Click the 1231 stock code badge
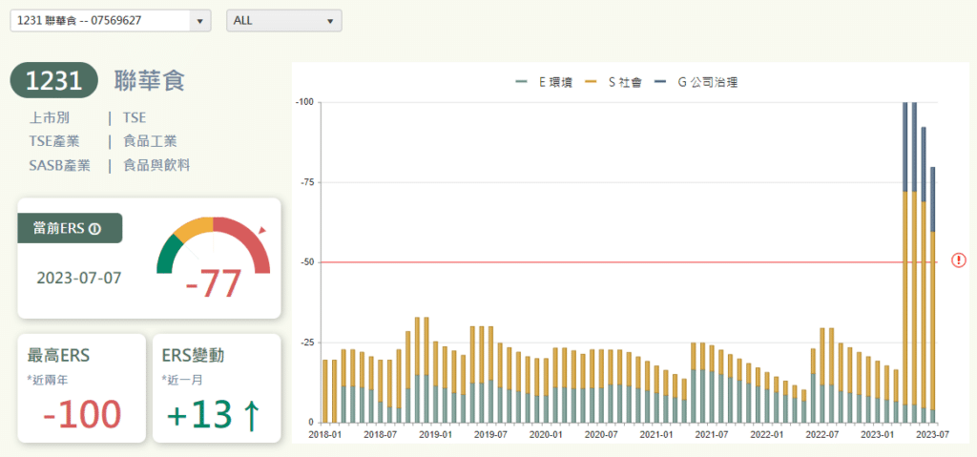 (x=54, y=82)
